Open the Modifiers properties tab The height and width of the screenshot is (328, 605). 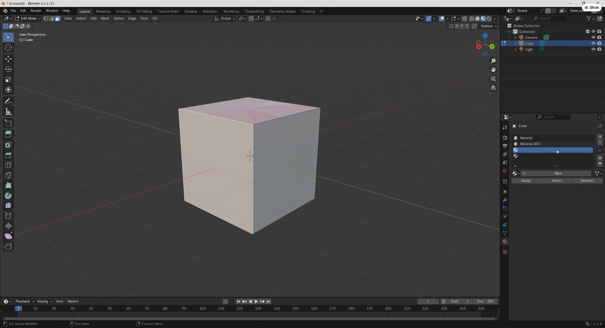(x=505, y=200)
